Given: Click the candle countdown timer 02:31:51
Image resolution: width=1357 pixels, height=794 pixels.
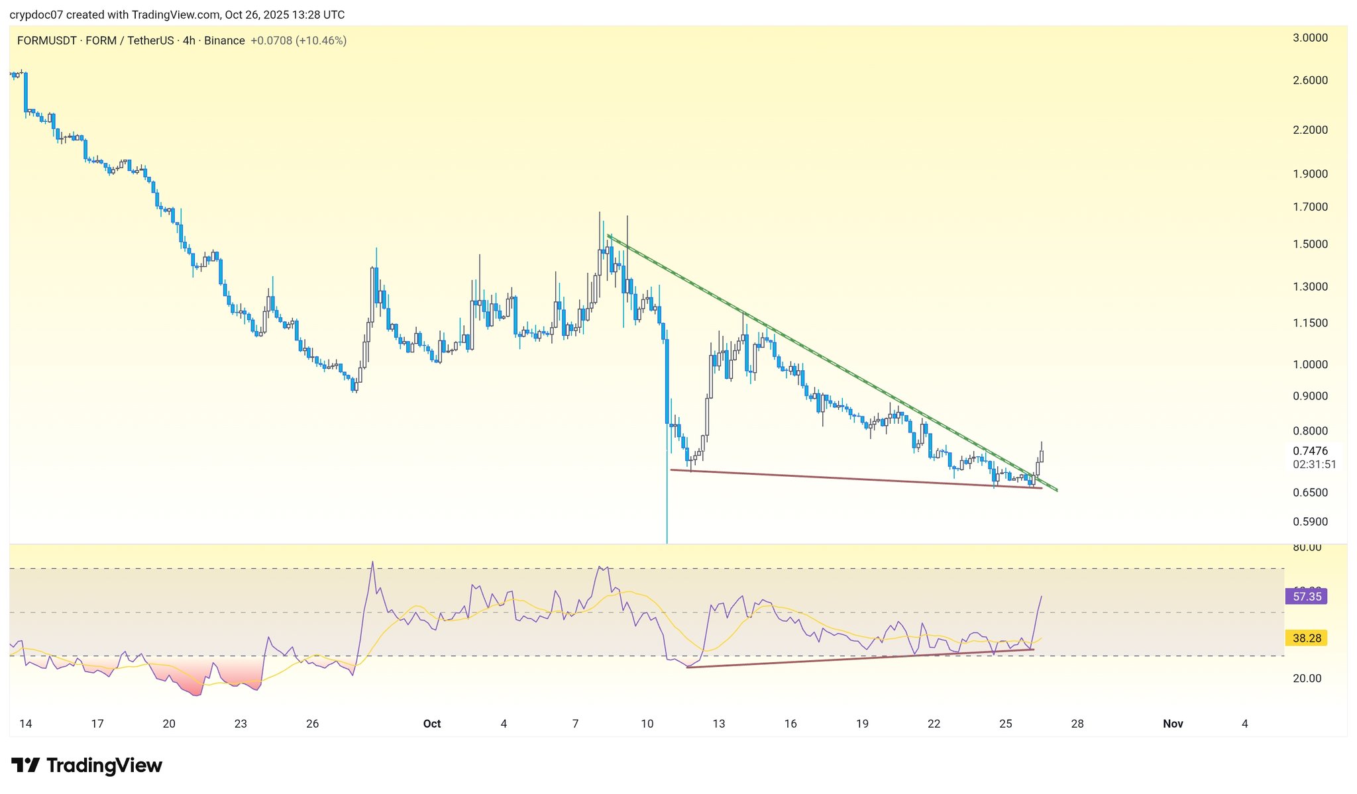Looking at the screenshot, I should (x=1314, y=464).
